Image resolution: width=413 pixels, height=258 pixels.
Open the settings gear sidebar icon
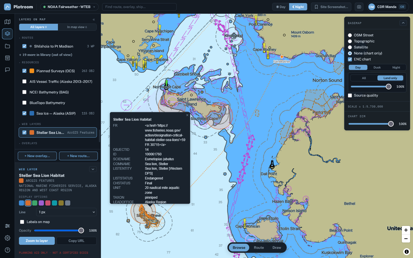[7, 238]
